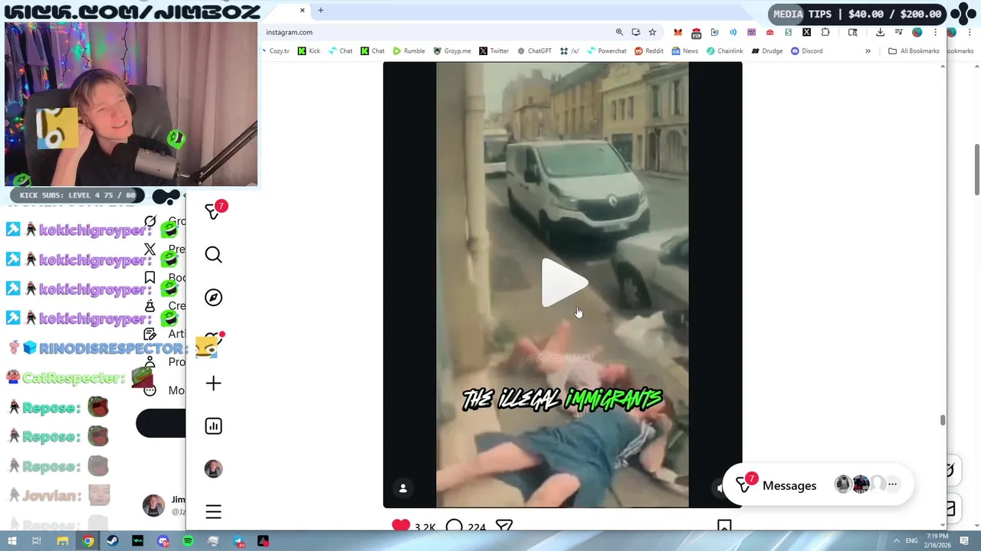981x551 pixels.
Task: Open the MetaMask fox extension
Action: [678, 32]
